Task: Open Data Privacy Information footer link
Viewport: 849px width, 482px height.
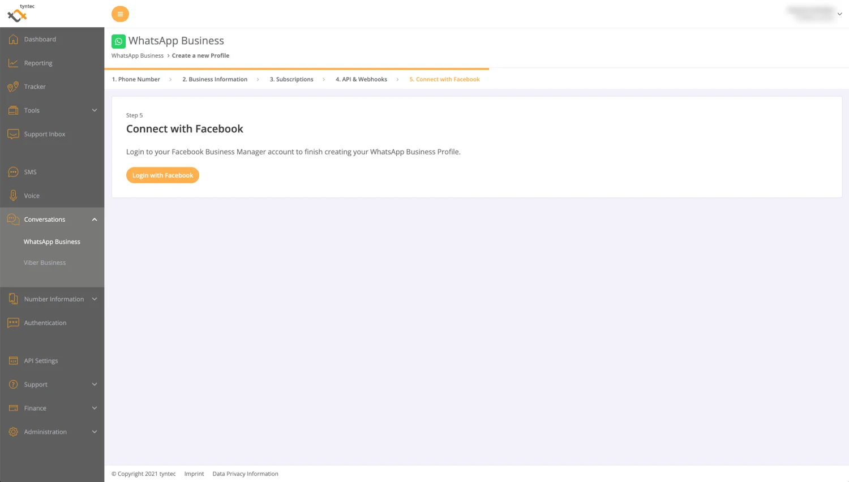Action: (x=245, y=474)
